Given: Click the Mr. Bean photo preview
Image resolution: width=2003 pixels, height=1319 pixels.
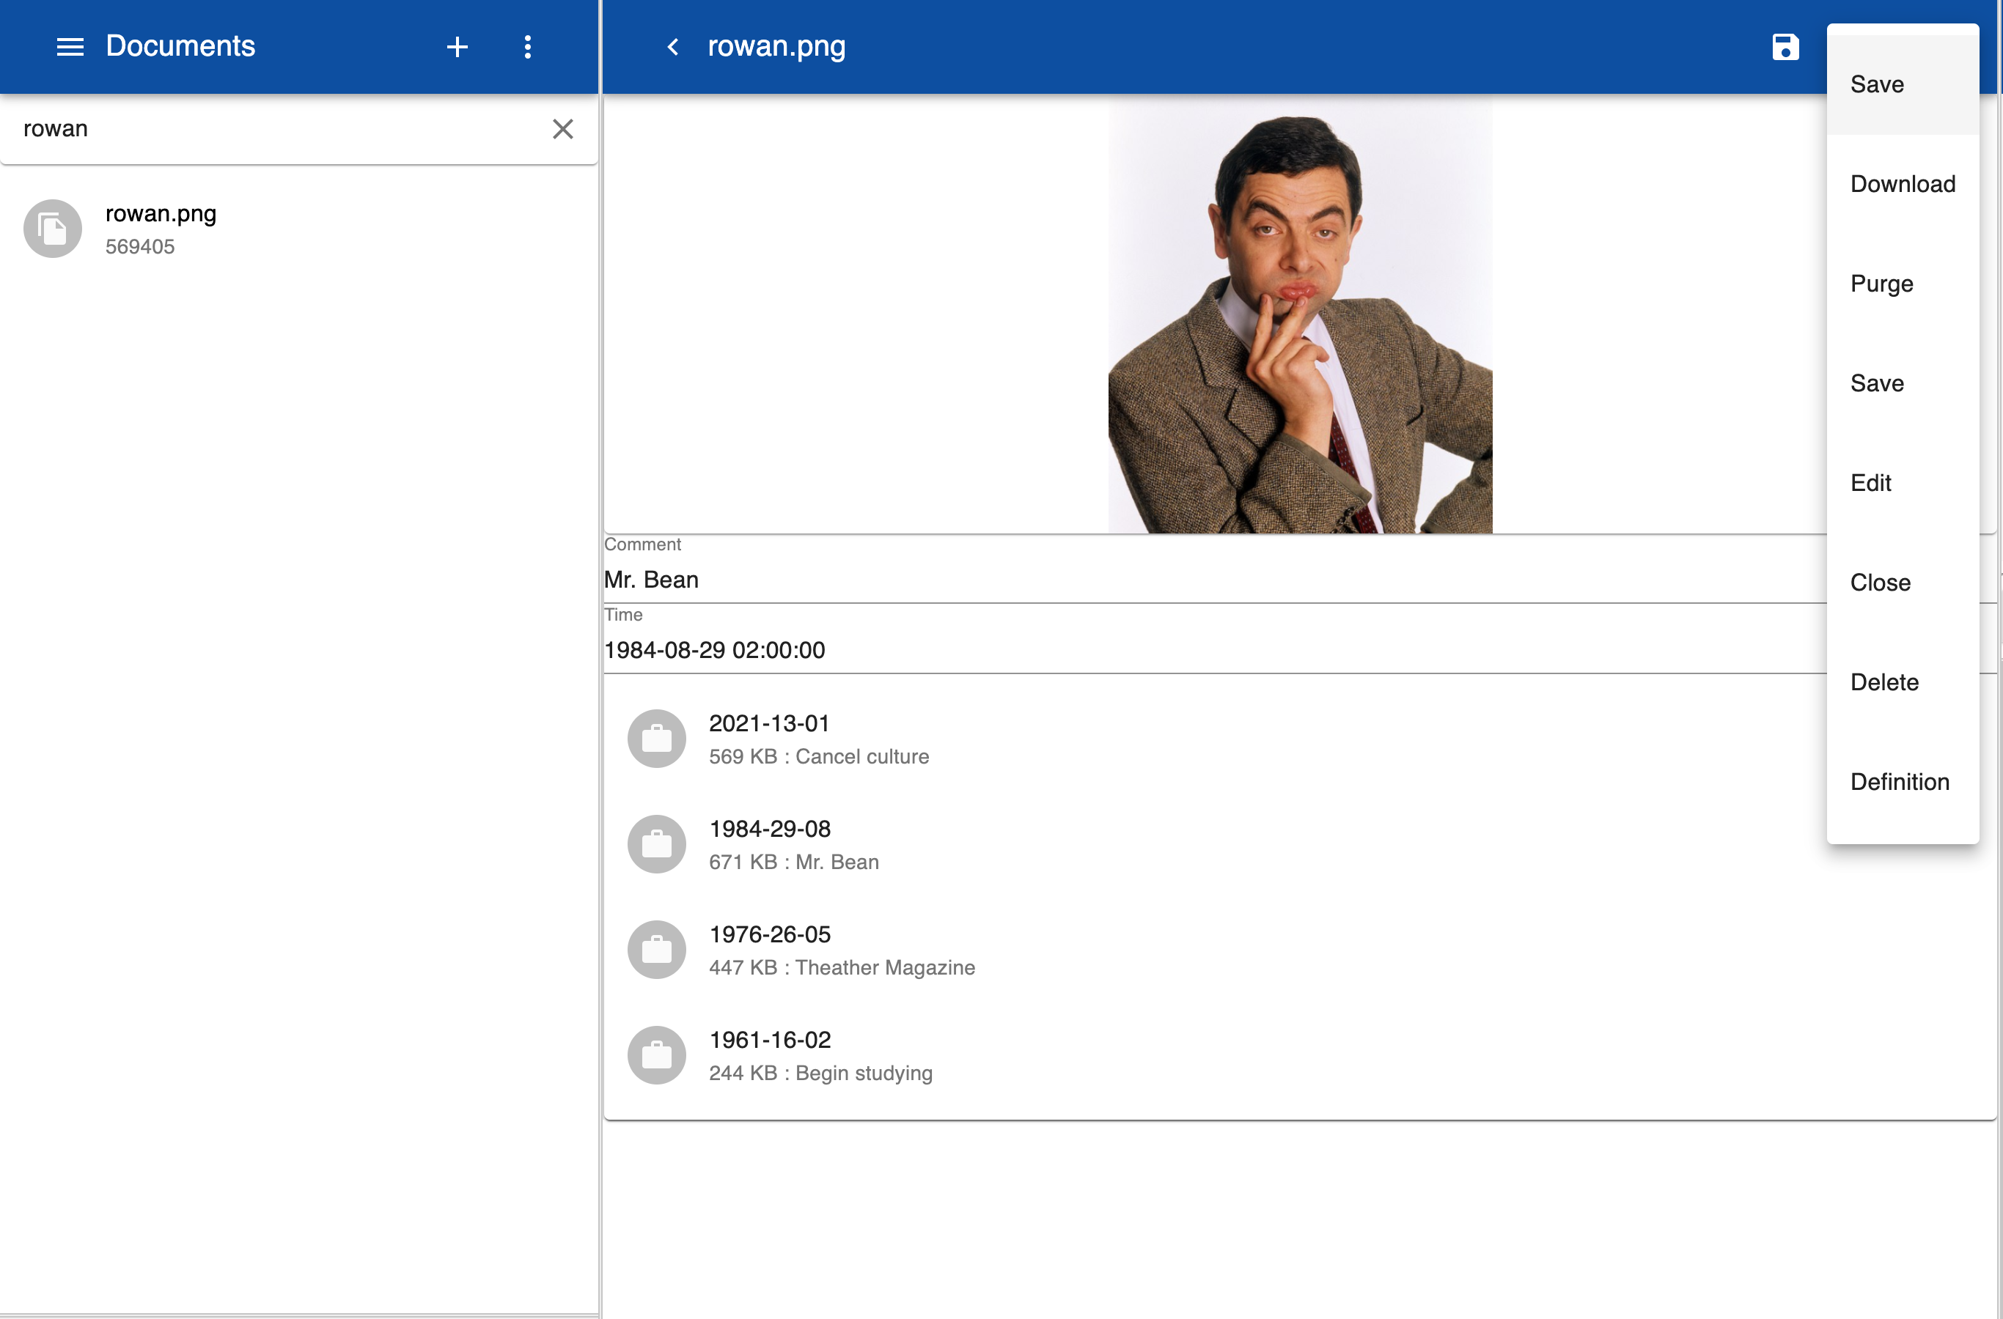Looking at the screenshot, I should 1301,314.
